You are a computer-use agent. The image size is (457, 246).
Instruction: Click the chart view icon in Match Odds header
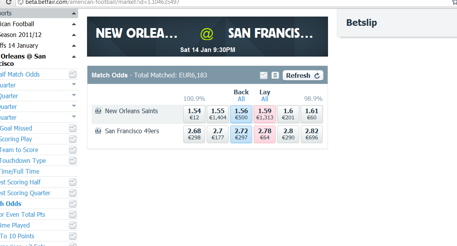[x=263, y=75]
